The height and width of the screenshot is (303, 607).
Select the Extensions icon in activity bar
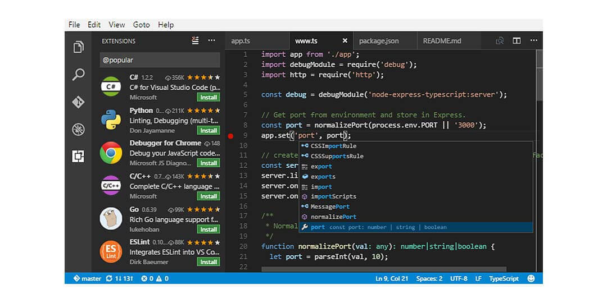[x=78, y=157]
